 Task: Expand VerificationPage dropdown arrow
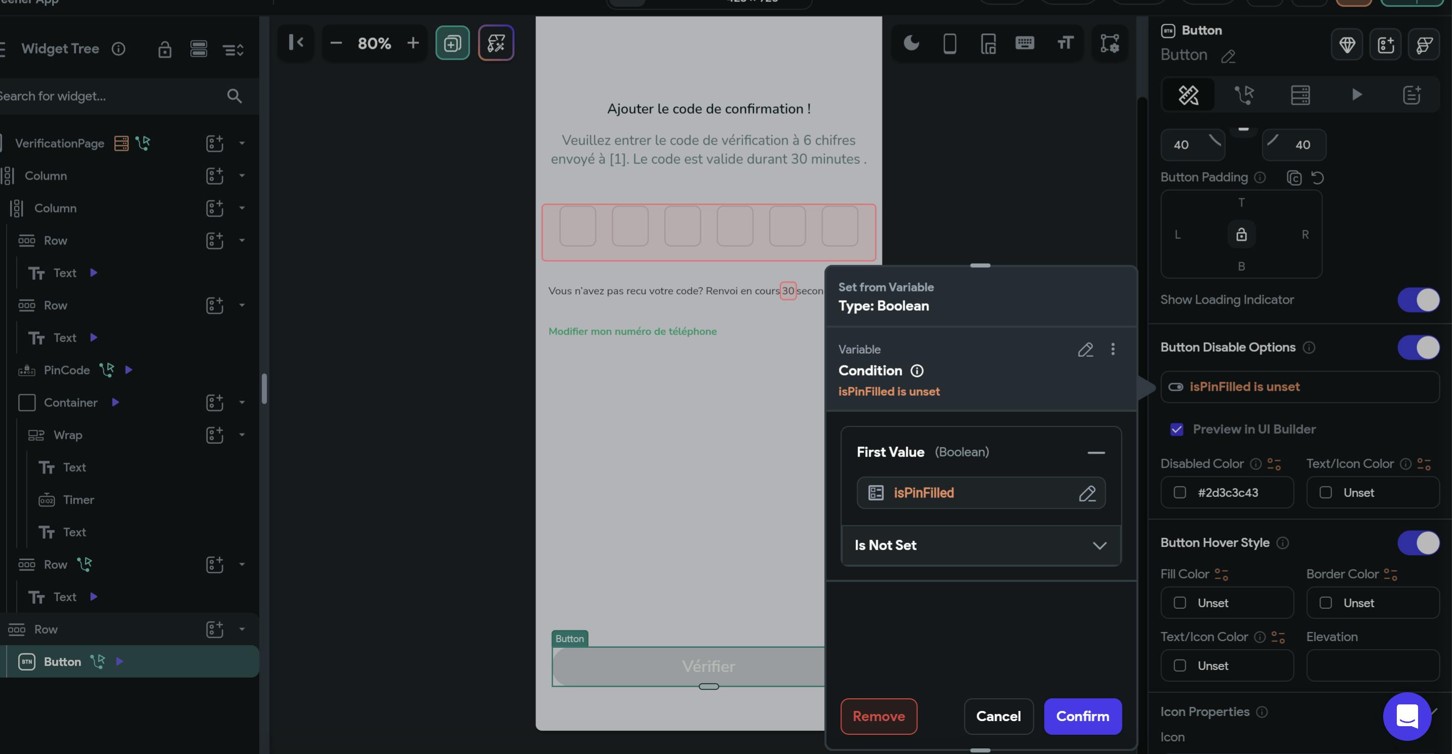click(242, 143)
